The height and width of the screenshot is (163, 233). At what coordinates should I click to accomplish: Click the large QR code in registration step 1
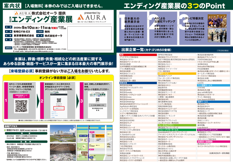point(21,106)
